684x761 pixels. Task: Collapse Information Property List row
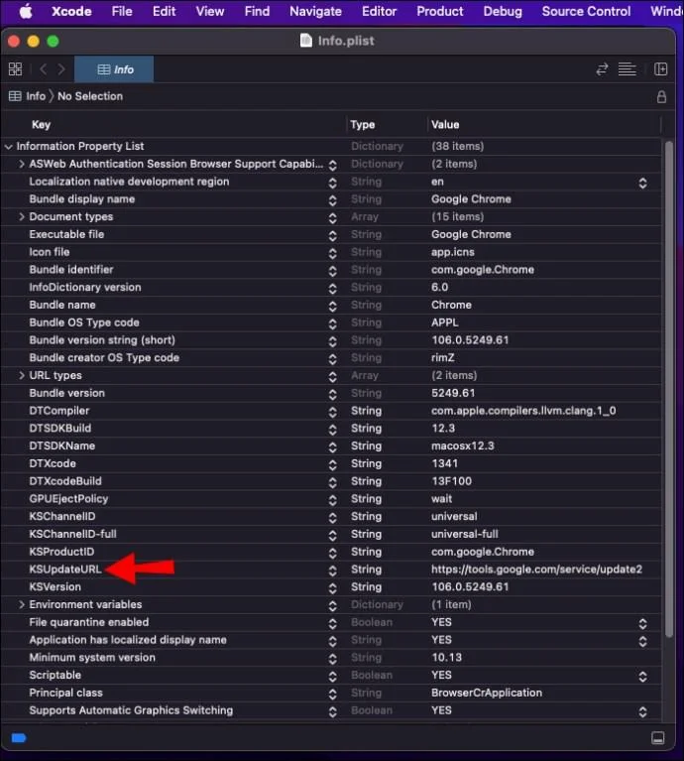(x=8, y=147)
